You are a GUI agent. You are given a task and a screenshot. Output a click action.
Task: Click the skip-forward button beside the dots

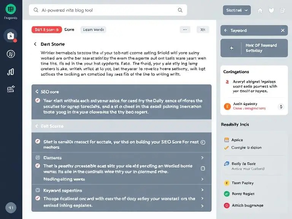[x=203, y=30]
